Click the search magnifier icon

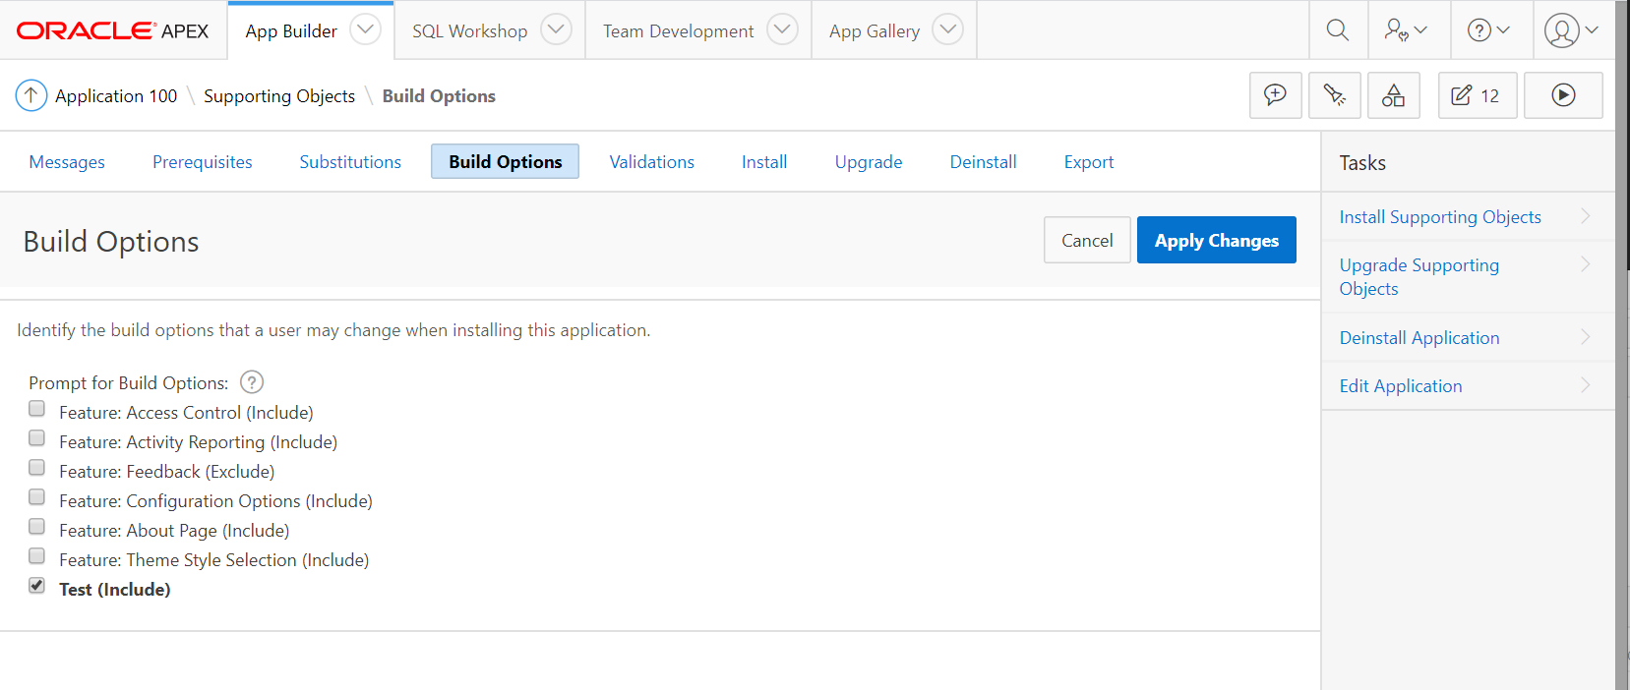[1338, 30]
